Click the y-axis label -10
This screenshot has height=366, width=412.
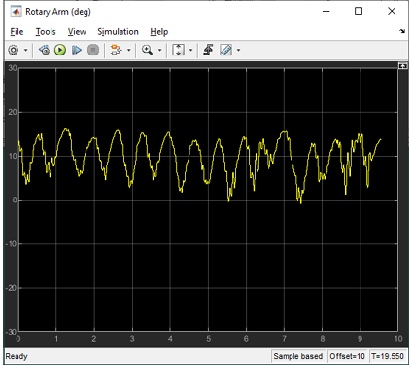[11, 244]
